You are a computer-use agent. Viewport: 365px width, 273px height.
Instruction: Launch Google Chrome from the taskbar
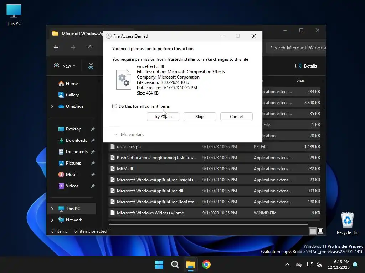[x=206, y=264]
